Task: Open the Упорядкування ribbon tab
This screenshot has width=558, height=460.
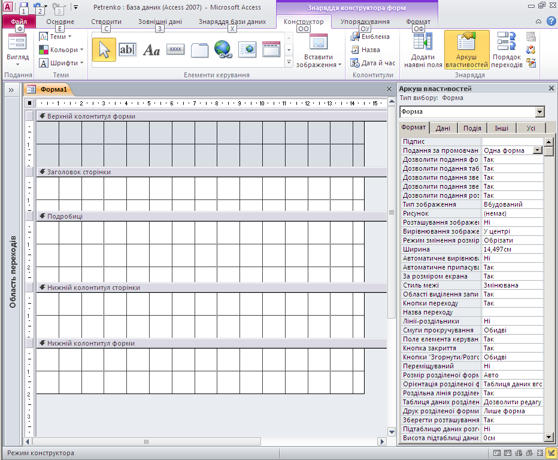Action: [365, 22]
